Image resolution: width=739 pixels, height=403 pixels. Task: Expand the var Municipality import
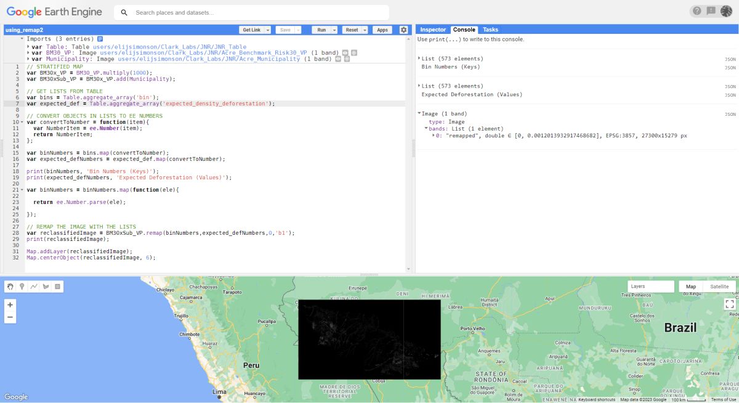(28, 59)
